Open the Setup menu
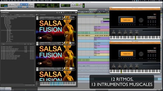The image size is (163, 91). tap(38, 1)
